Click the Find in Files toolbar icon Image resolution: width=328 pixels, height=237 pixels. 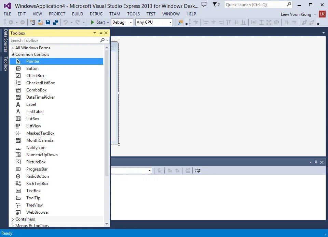pyautogui.click(x=180, y=22)
